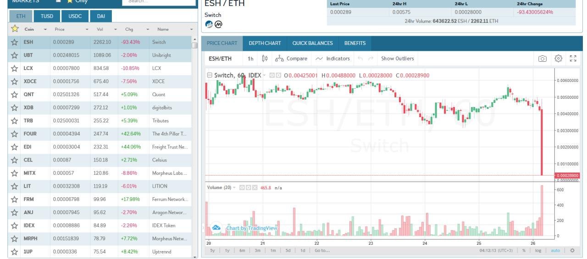
Task: Set chart range to 1m
Action: coord(273,250)
